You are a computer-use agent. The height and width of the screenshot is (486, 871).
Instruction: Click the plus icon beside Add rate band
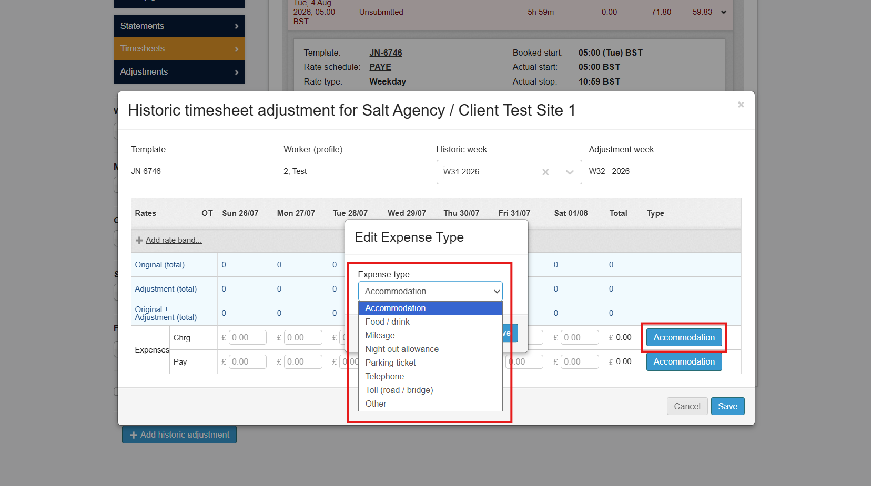[x=139, y=240]
